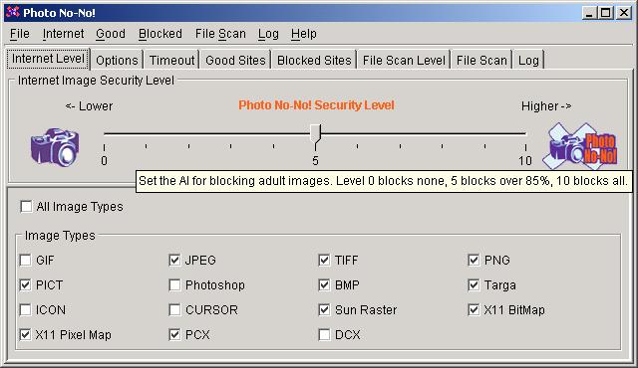Enable the All Image Types checkbox
638x368 pixels.
point(26,207)
